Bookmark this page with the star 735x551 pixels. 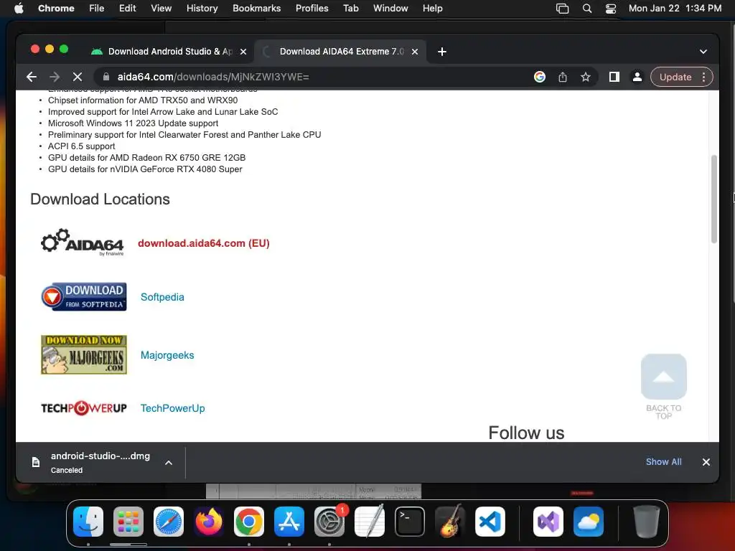tap(586, 77)
